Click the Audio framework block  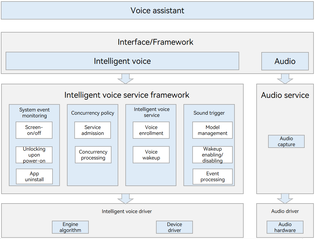(285, 61)
